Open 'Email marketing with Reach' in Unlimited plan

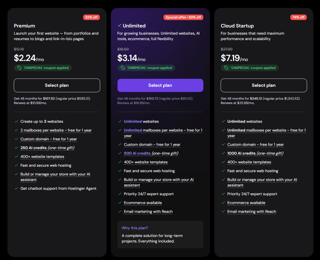click(x=148, y=212)
